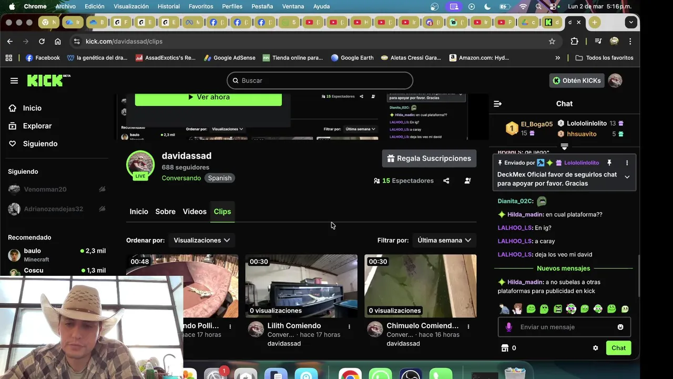Image resolution: width=673 pixels, height=379 pixels.
Task: Click the microphone icon in chat input
Action: (508, 327)
